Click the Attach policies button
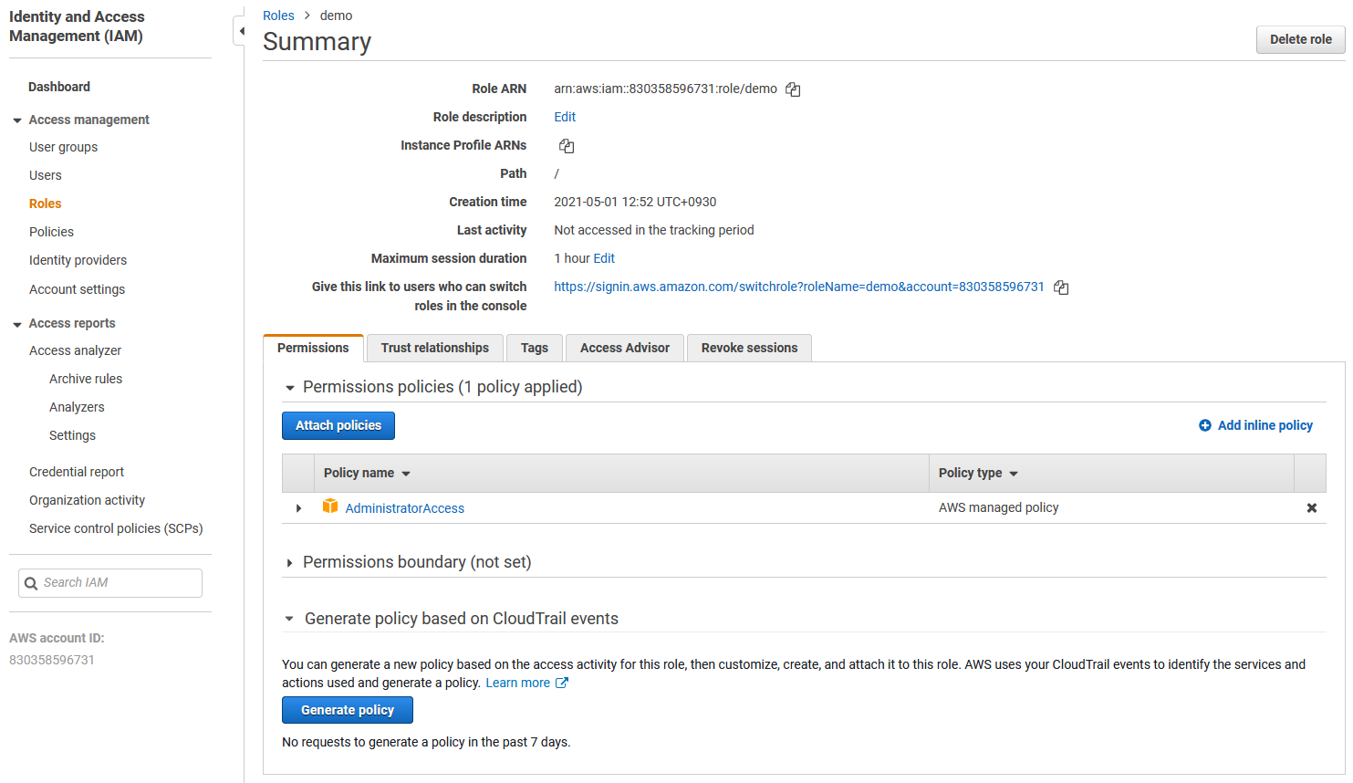Screen dimensions: 1353x783 point(338,425)
